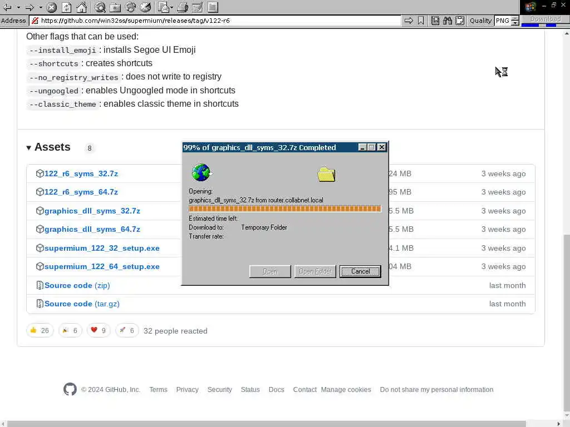Open the Status footer link
The image size is (570, 427).
click(250, 389)
